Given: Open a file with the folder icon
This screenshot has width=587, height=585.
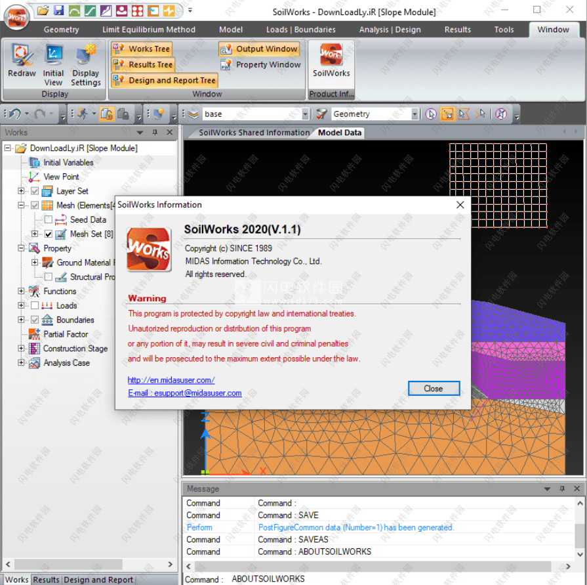Looking at the screenshot, I should (43, 11).
